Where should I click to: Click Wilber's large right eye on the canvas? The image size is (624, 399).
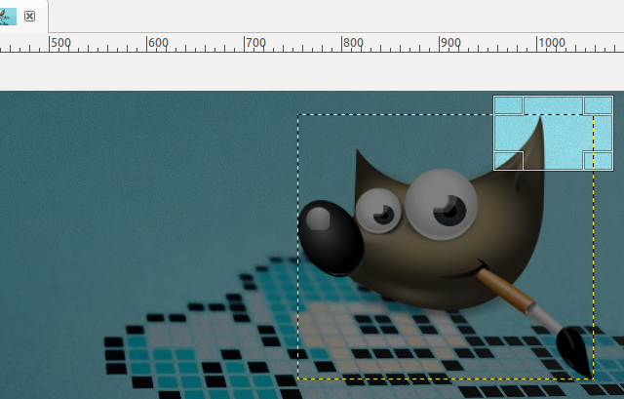click(442, 204)
